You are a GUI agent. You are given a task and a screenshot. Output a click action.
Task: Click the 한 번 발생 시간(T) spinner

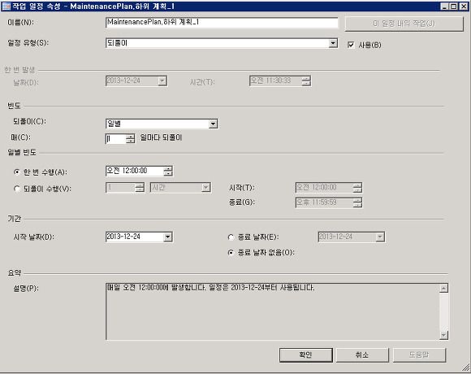click(x=306, y=80)
